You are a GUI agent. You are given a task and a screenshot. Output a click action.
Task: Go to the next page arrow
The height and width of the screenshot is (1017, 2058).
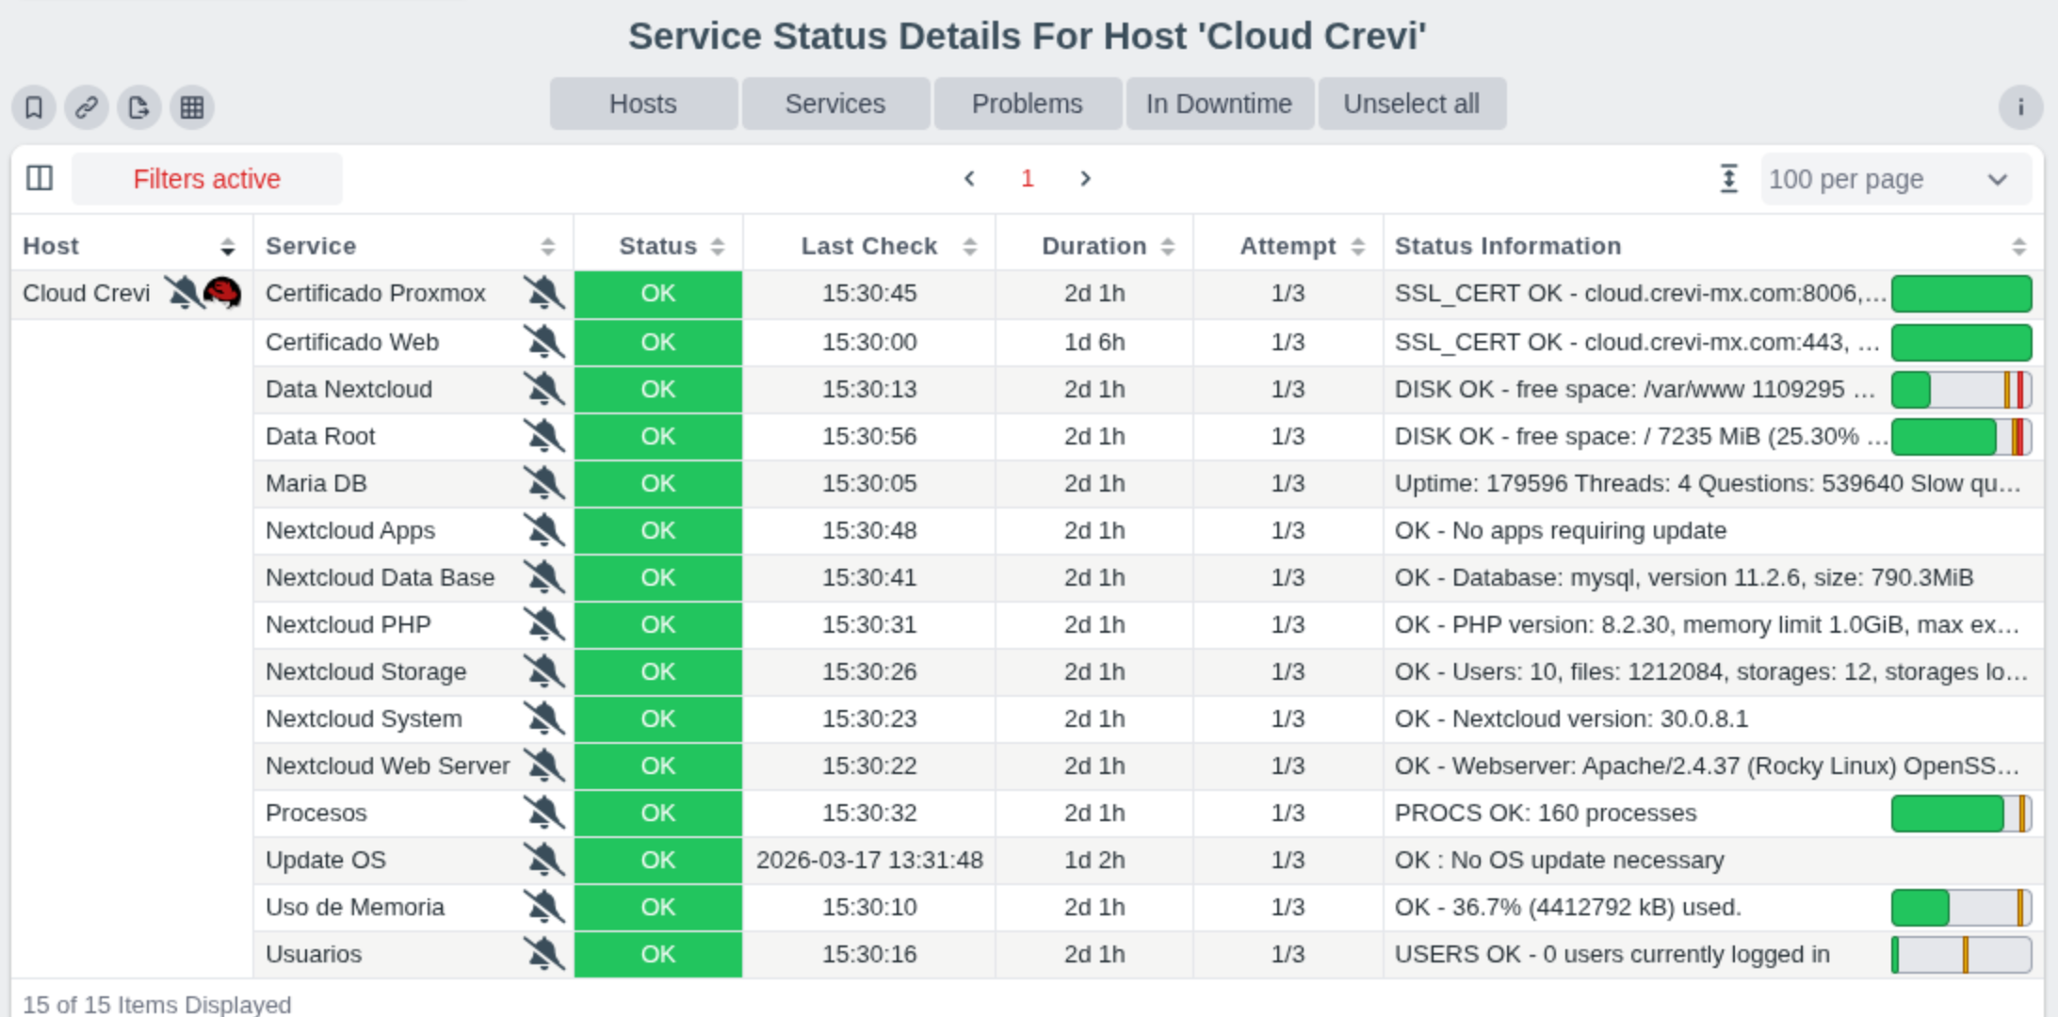click(x=1085, y=179)
